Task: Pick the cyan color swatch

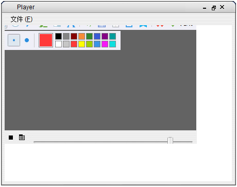Action: (x=113, y=44)
